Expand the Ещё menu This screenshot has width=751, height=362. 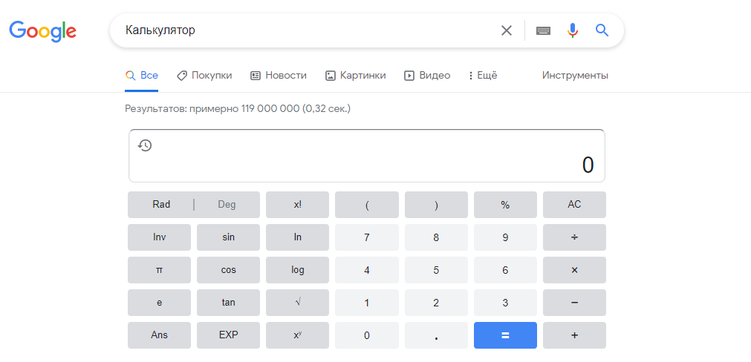pos(483,76)
